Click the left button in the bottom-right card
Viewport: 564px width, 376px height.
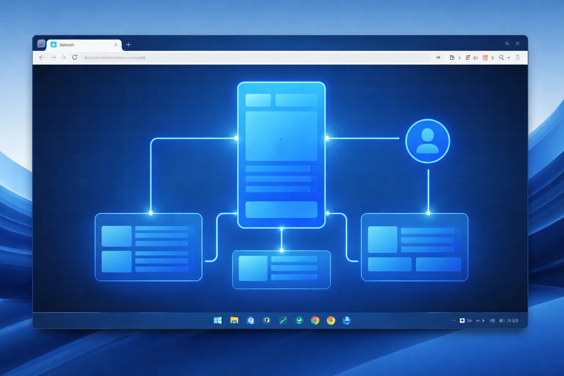(390, 264)
